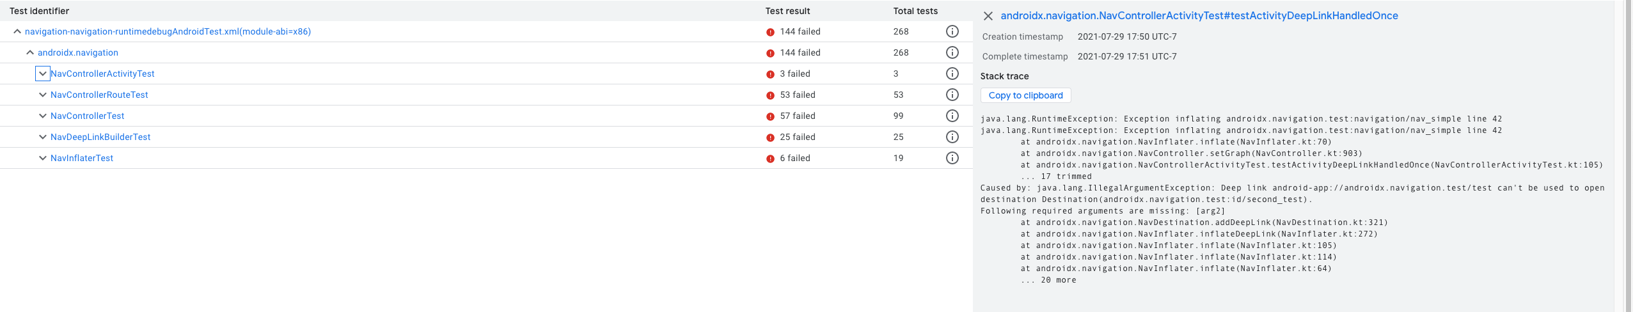This screenshot has width=1633, height=312.
Task: Click info icon for NavControllerActivityTest row
Action: pos(952,74)
